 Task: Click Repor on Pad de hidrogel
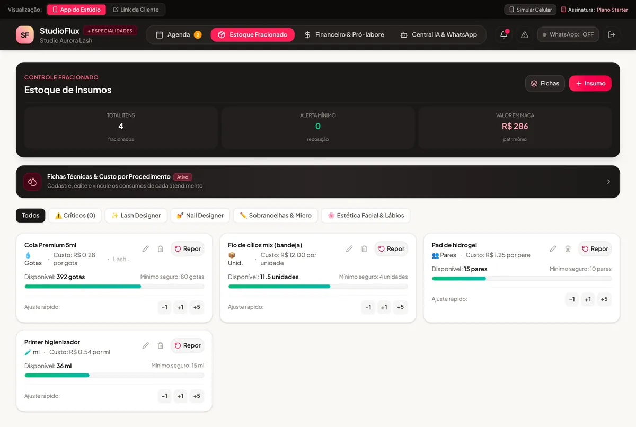coord(595,249)
